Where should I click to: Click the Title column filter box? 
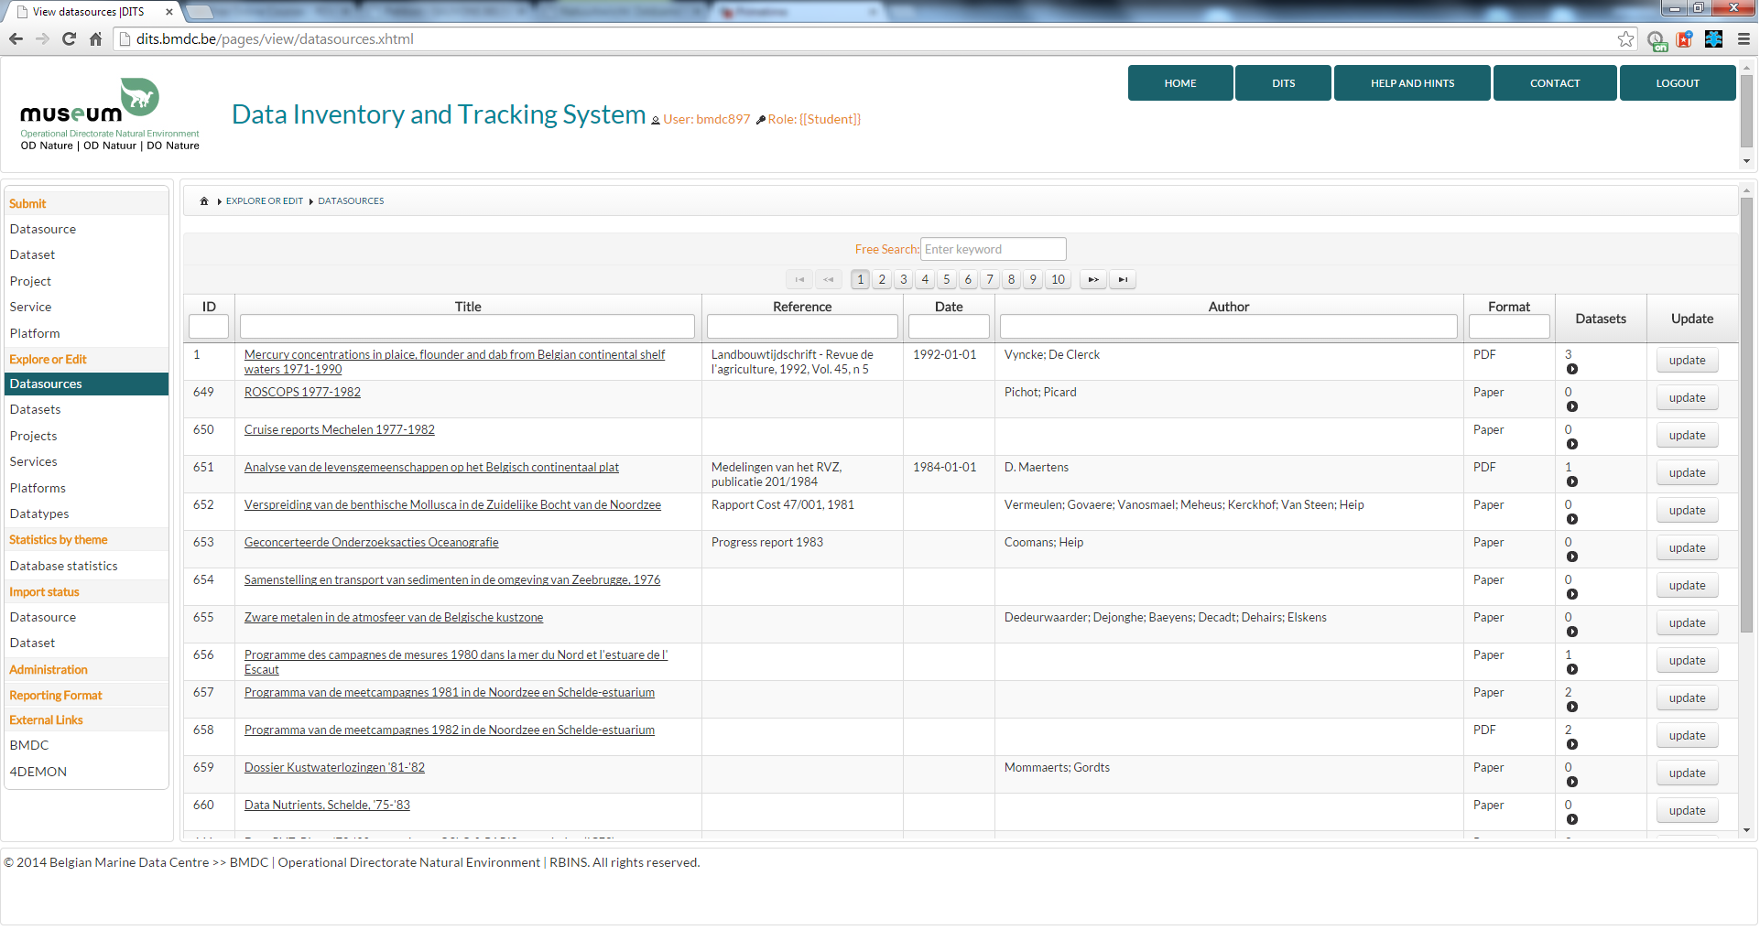[467, 327]
